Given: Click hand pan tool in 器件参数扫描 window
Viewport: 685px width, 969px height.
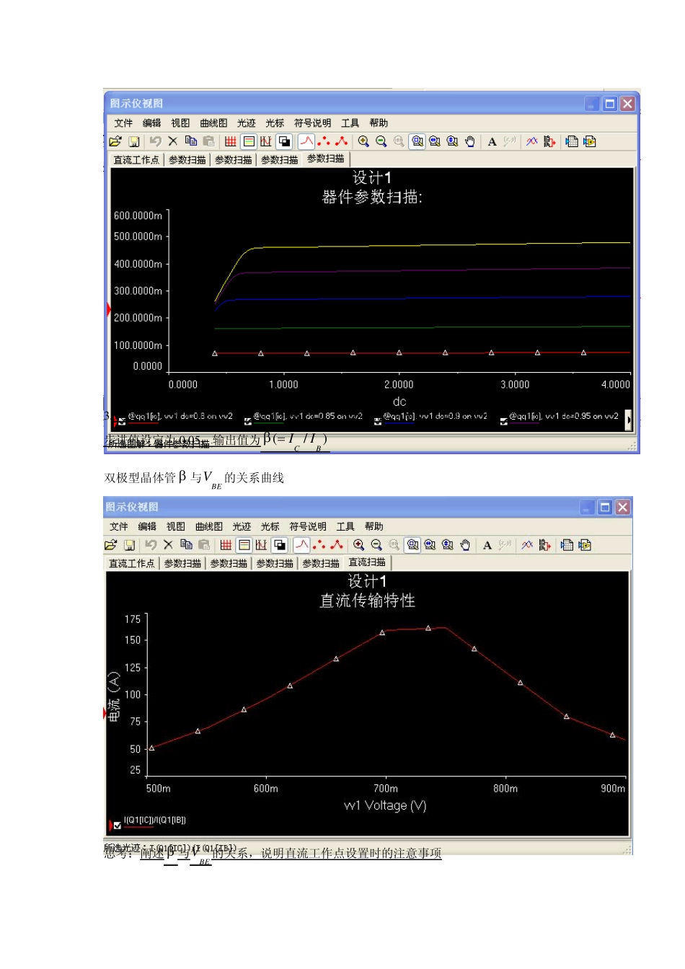Looking at the screenshot, I should coord(469,141).
